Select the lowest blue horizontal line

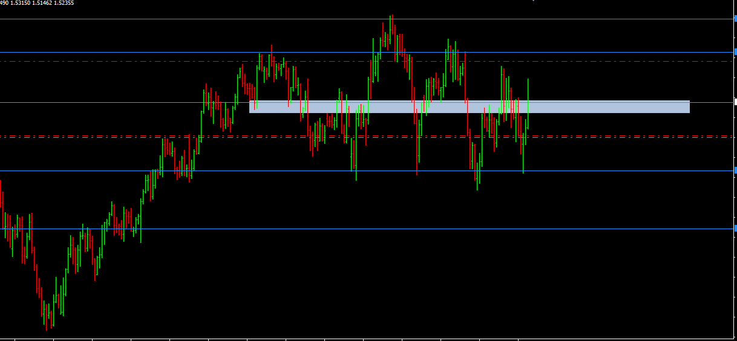pyautogui.click(x=367, y=229)
